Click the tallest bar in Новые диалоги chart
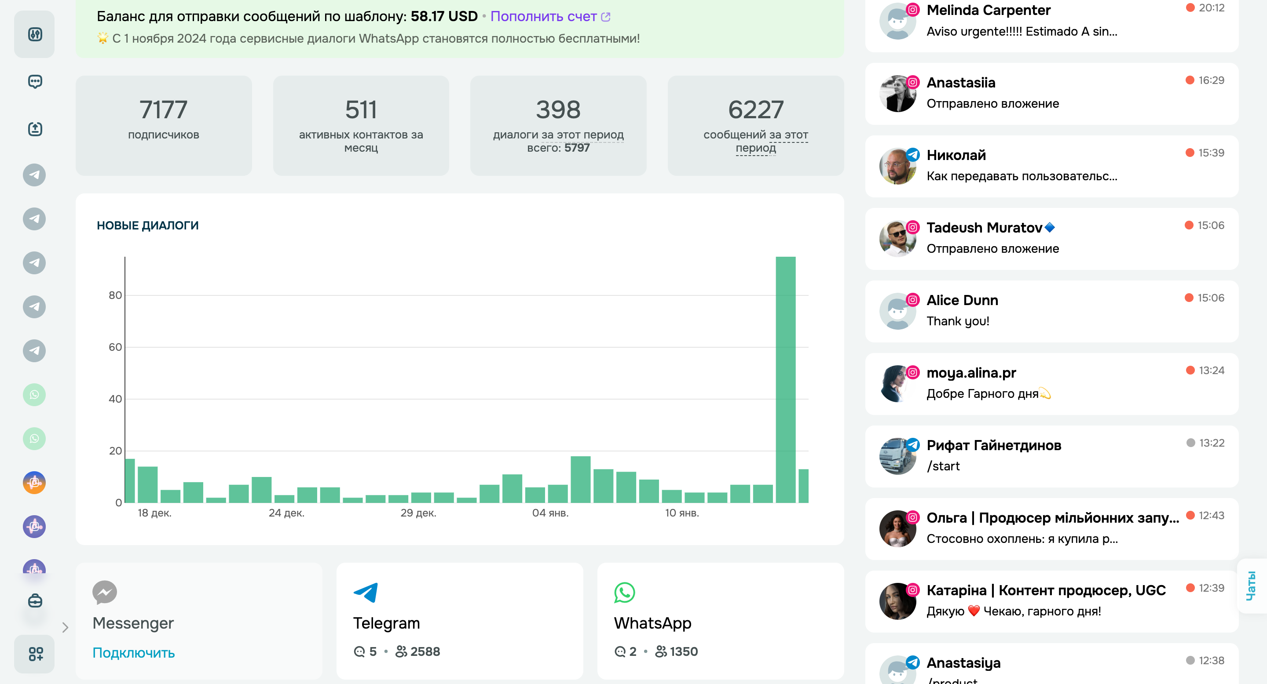 coord(785,379)
